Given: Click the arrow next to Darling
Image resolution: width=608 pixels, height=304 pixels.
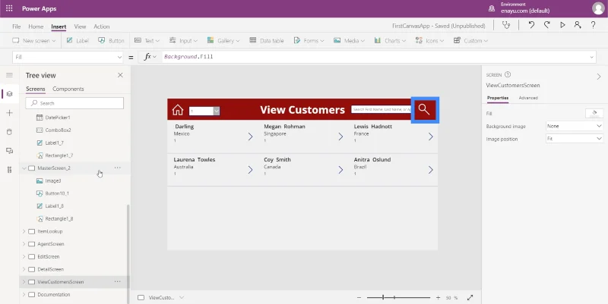Looking at the screenshot, I should coord(251,136).
